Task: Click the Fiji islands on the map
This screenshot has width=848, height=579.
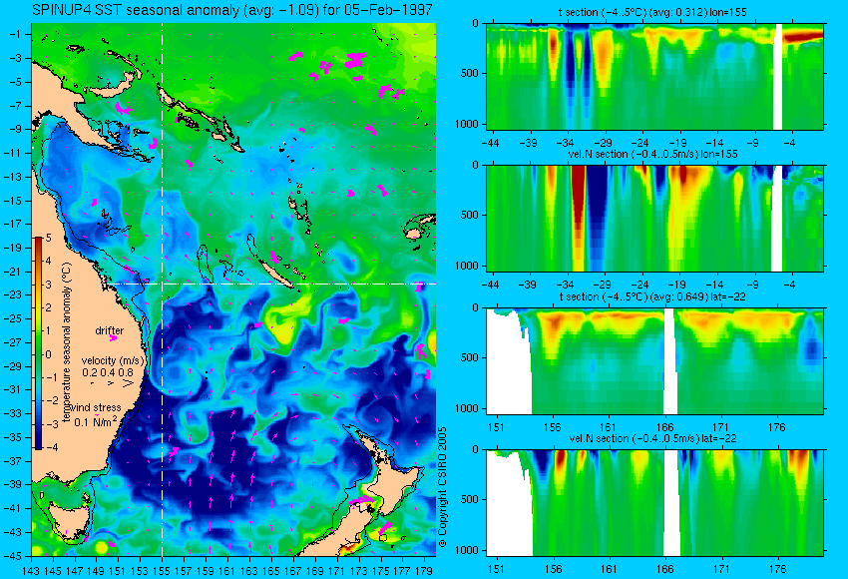Action: (419, 226)
